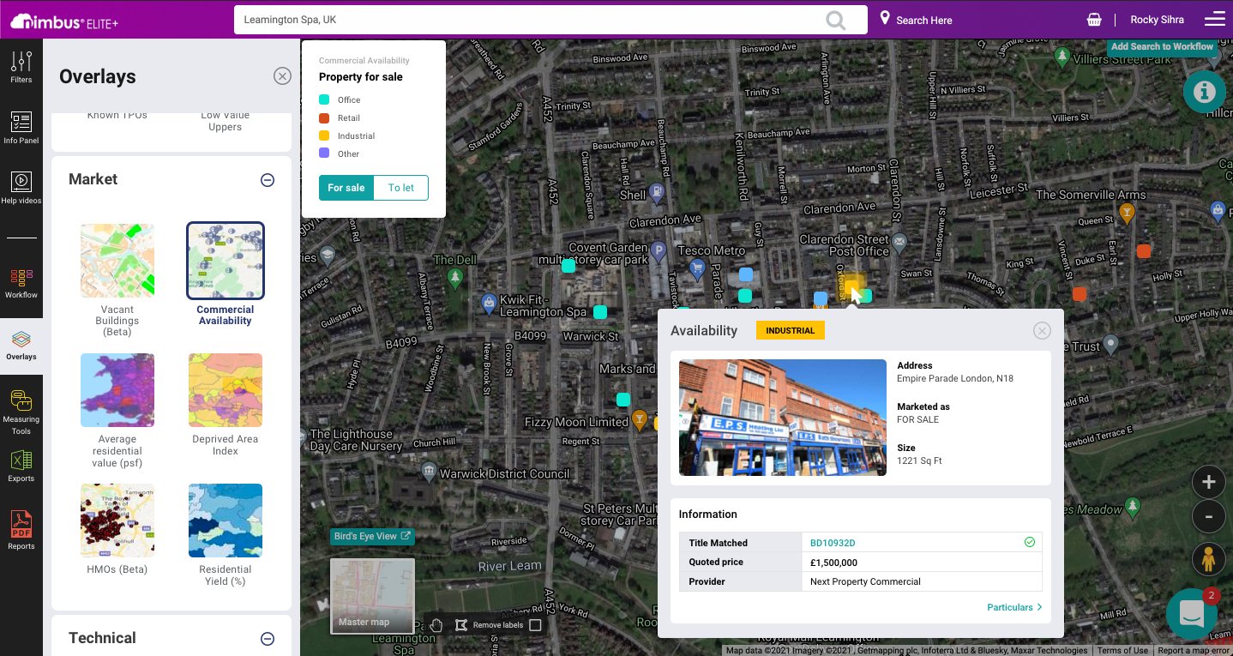The image size is (1233, 656).
Task: Open title BD10932D link
Action: coord(833,543)
